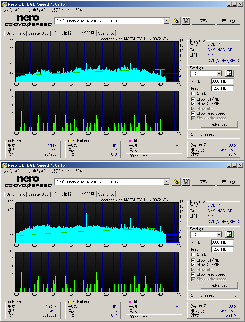Open テスト実行(R) menu in the top window
The image size is (245, 322).
click(35, 10)
